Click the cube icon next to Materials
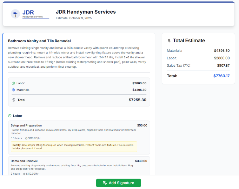This screenshot has height=189, width=239. pos(13,90)
